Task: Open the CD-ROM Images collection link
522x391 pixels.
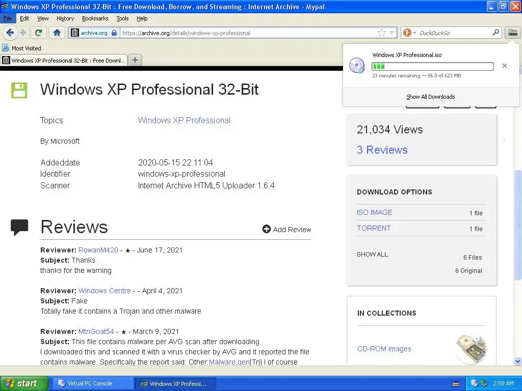Action: (x=384, y=349)
